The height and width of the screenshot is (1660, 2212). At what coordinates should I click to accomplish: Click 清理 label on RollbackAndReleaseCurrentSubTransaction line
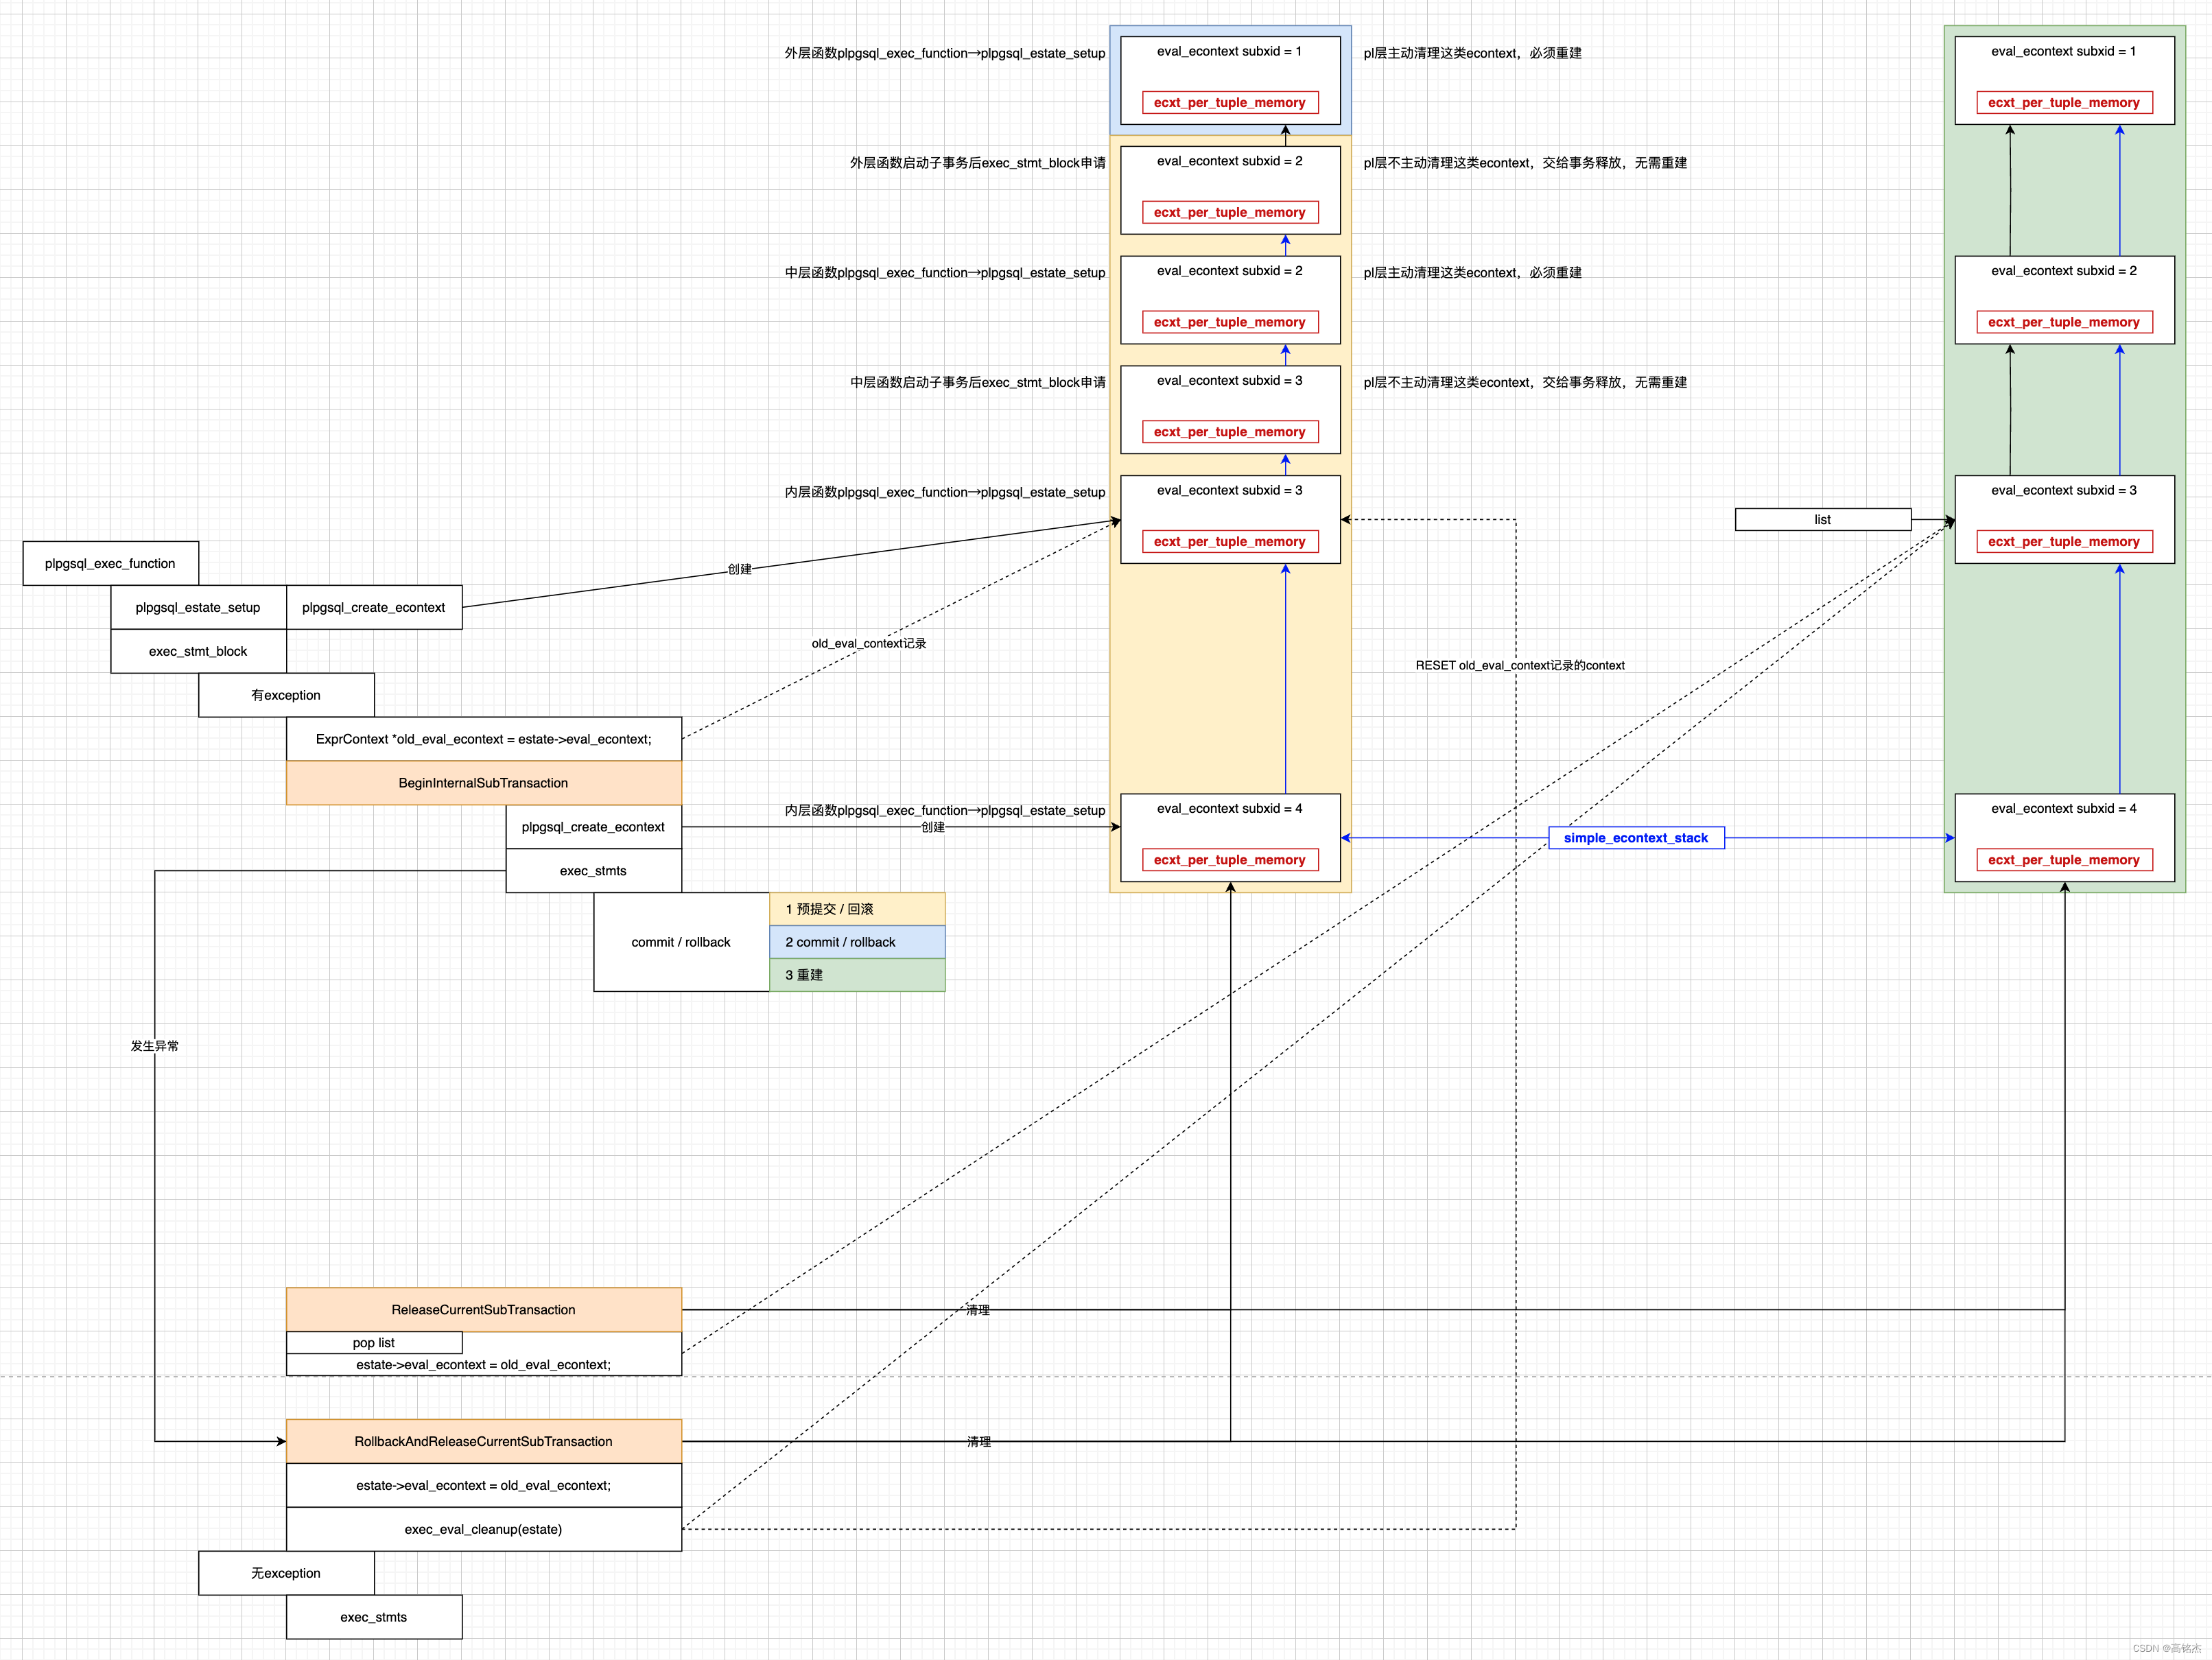979,1442
